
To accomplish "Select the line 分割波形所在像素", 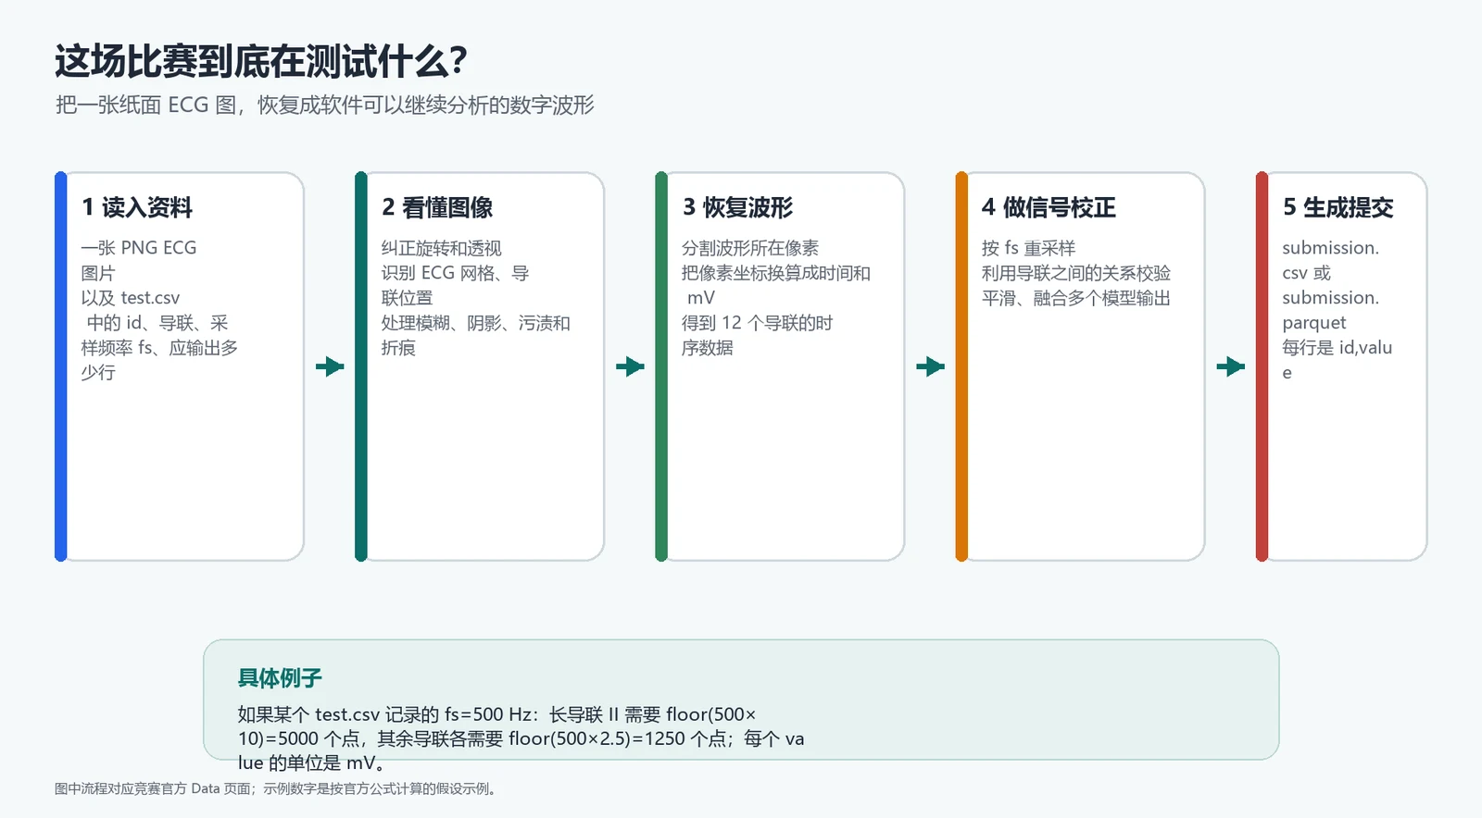I will coord(750,248).
